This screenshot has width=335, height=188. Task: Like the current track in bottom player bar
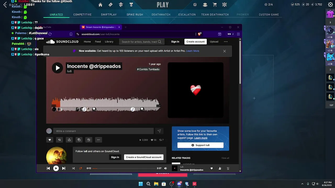(x=212, y=168)
